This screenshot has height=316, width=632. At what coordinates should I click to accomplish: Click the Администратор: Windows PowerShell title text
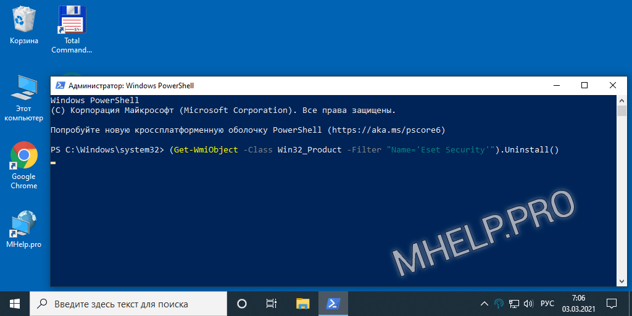(131, 85)
